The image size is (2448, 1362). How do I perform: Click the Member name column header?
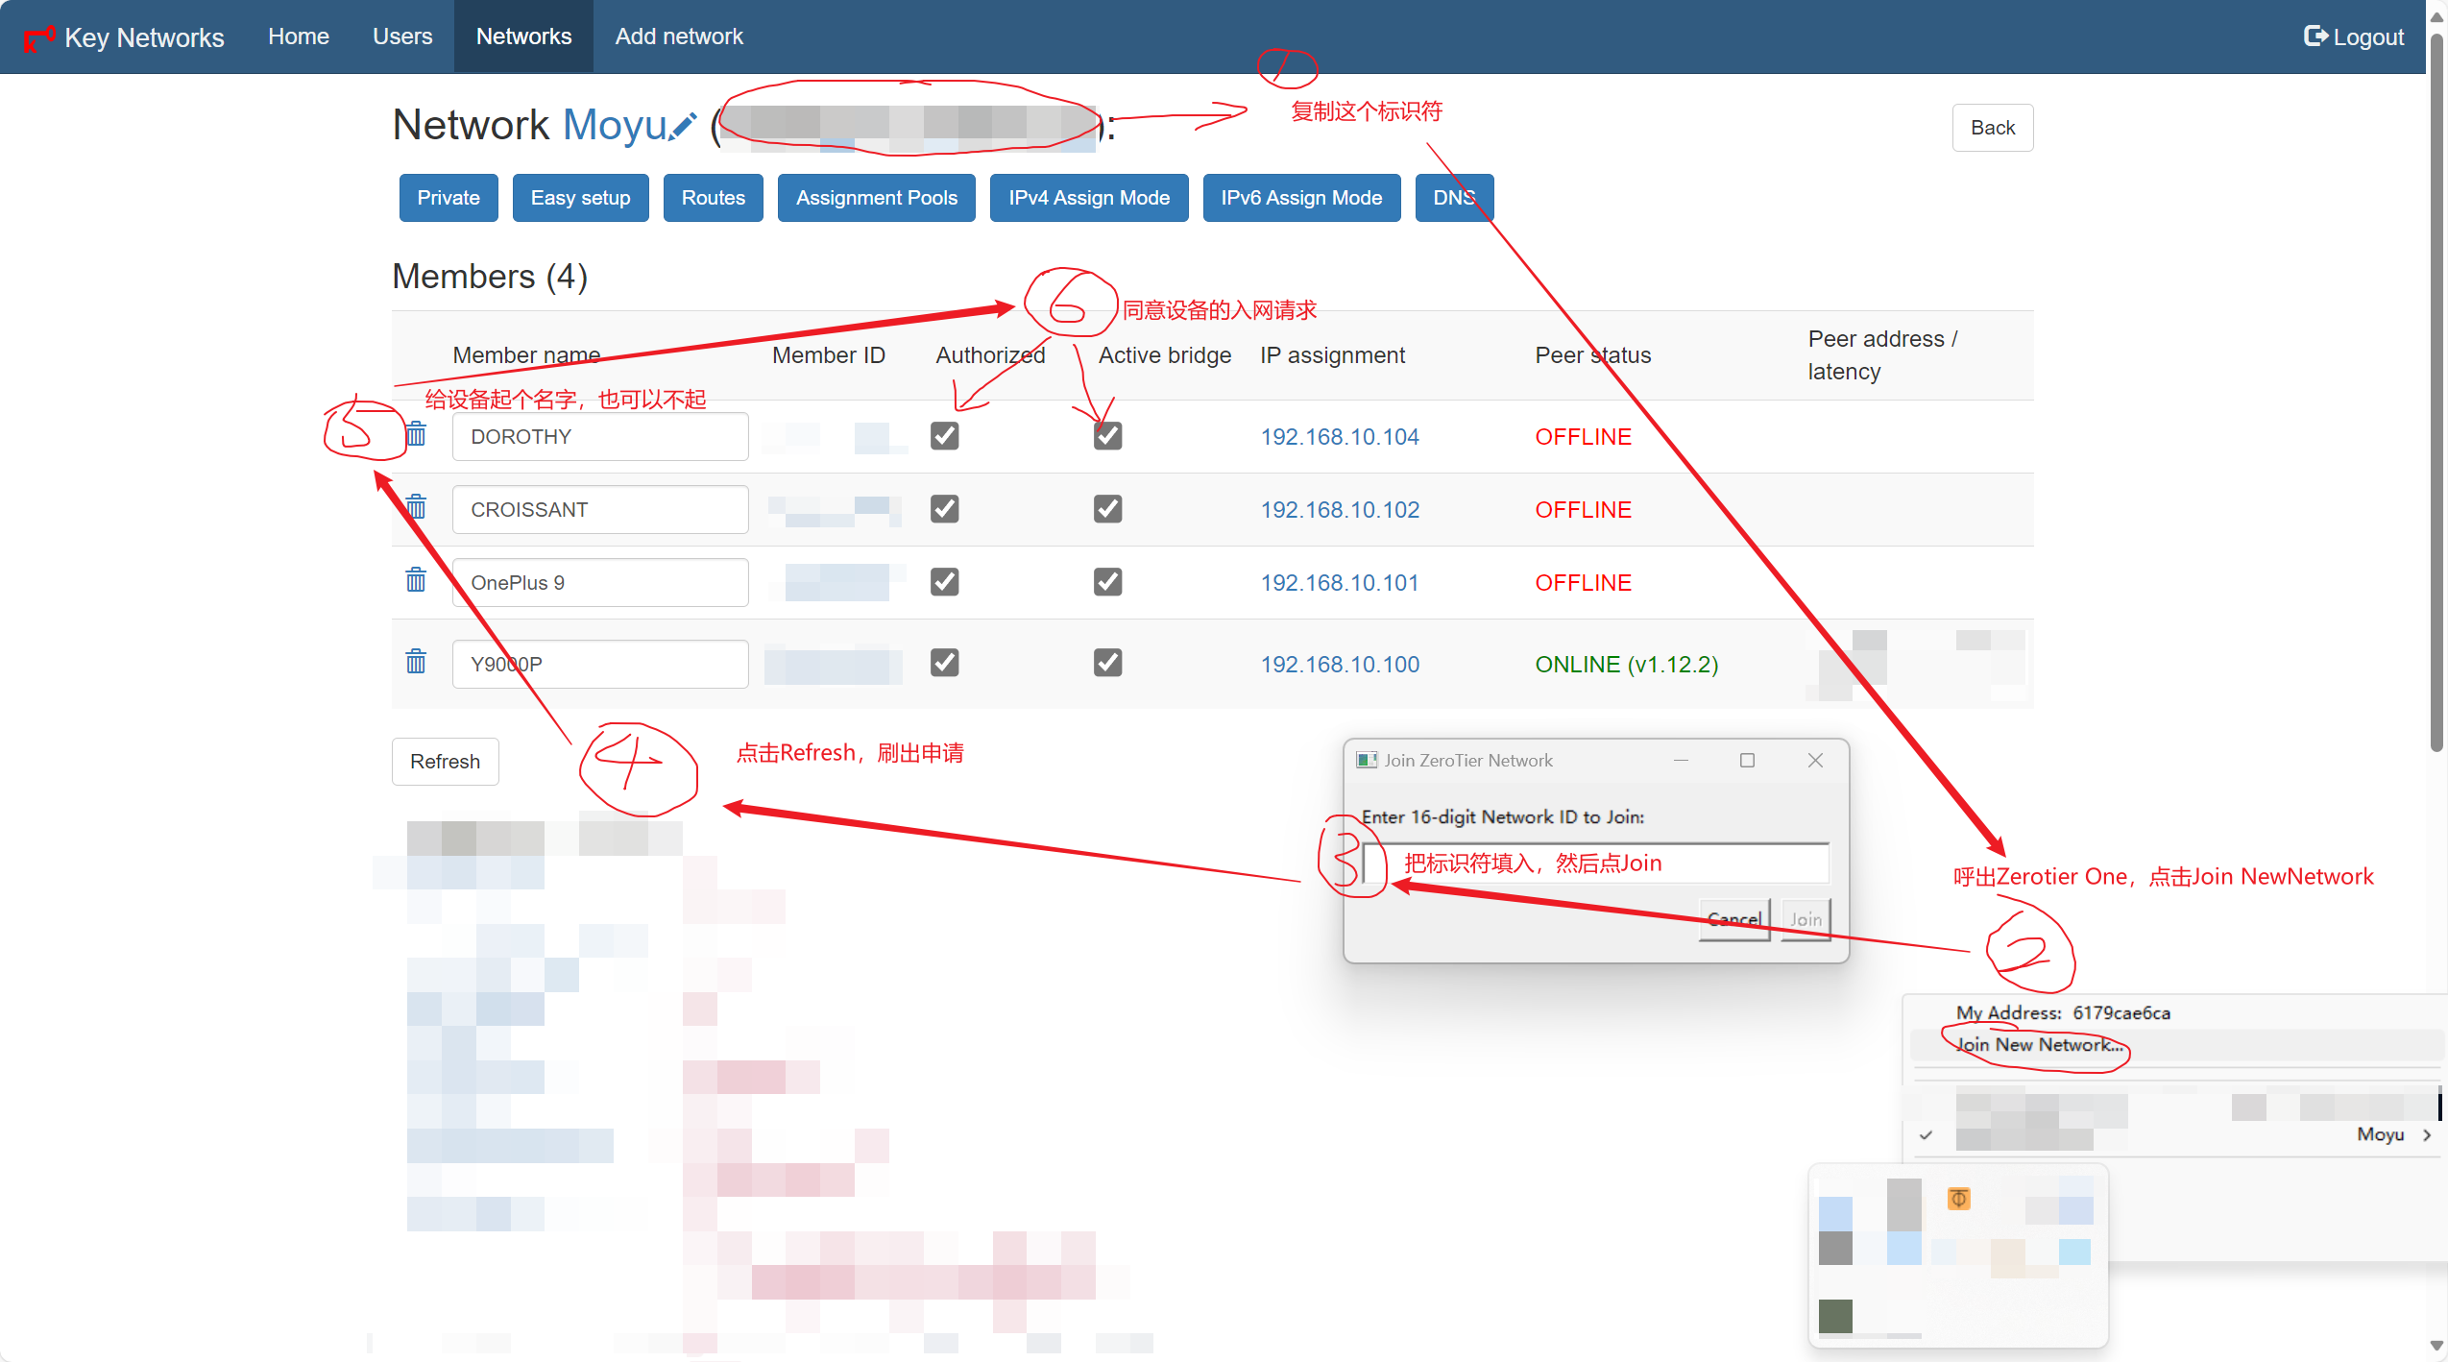(526, 355)
